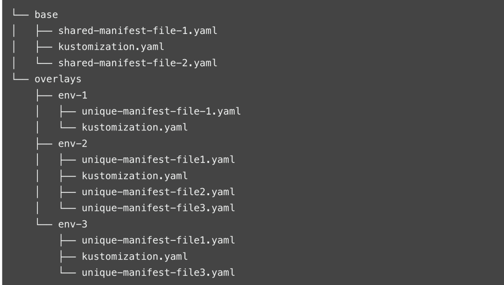This screenshot has width=504, height=285.
Task: Select the env-3 directory entry
Action: coord(73,224)
